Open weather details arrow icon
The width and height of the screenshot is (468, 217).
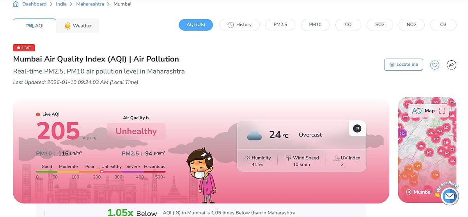[x=357, y=129]
